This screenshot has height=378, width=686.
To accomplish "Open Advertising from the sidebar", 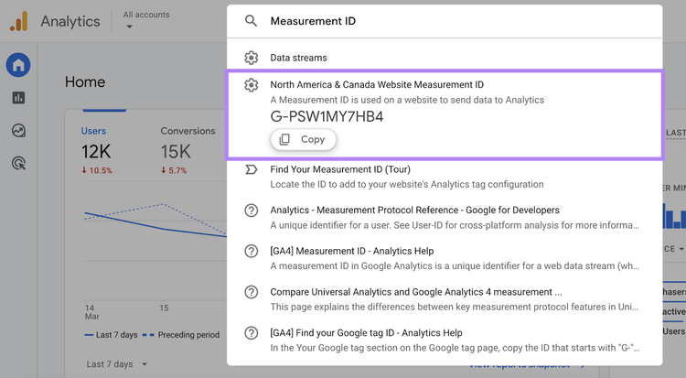I will [18, 164].
